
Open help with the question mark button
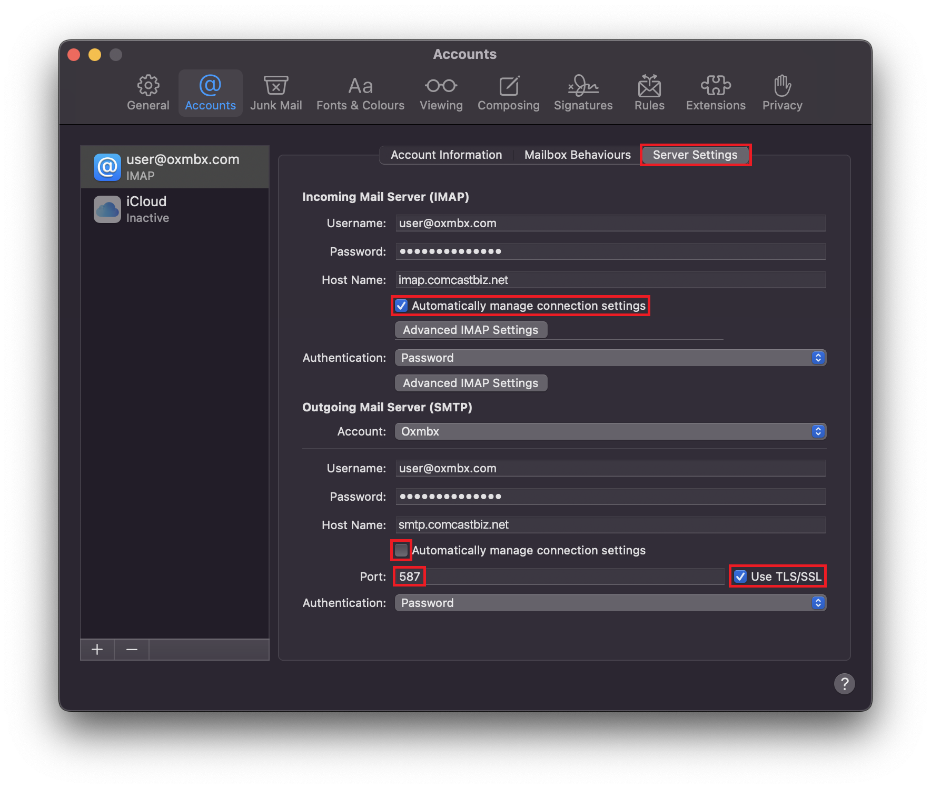click(x=844, y=684)
